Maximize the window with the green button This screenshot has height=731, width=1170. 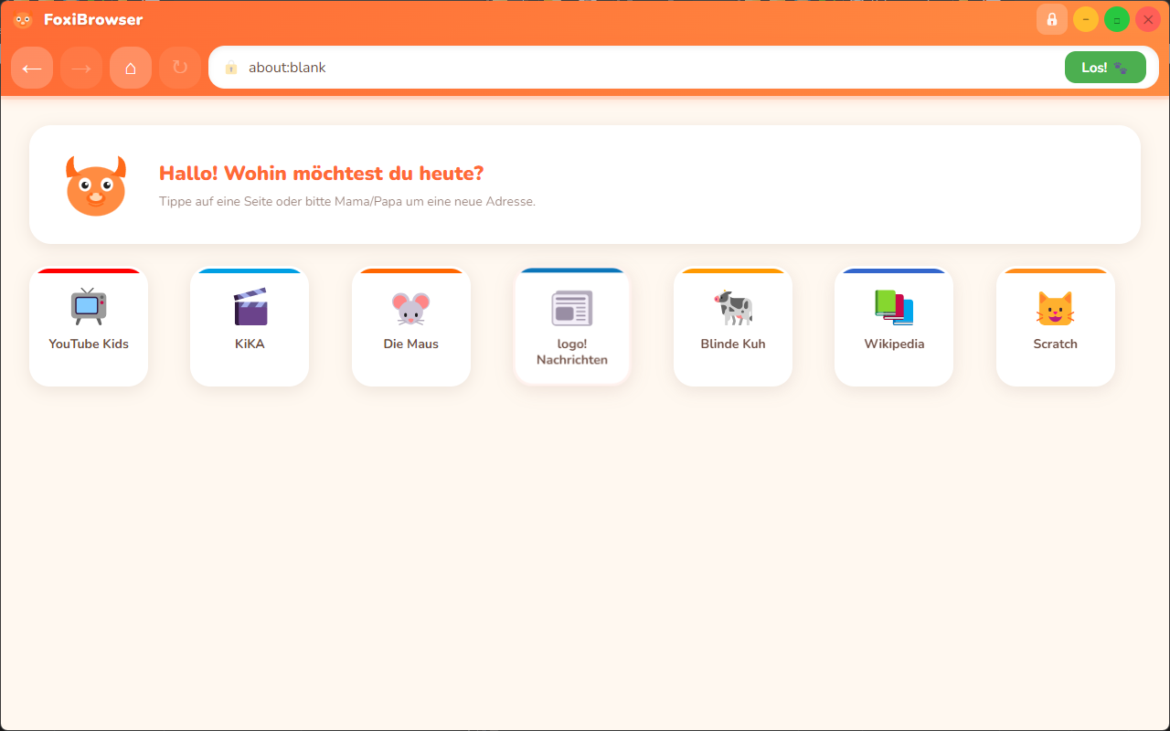[1117, 19]
